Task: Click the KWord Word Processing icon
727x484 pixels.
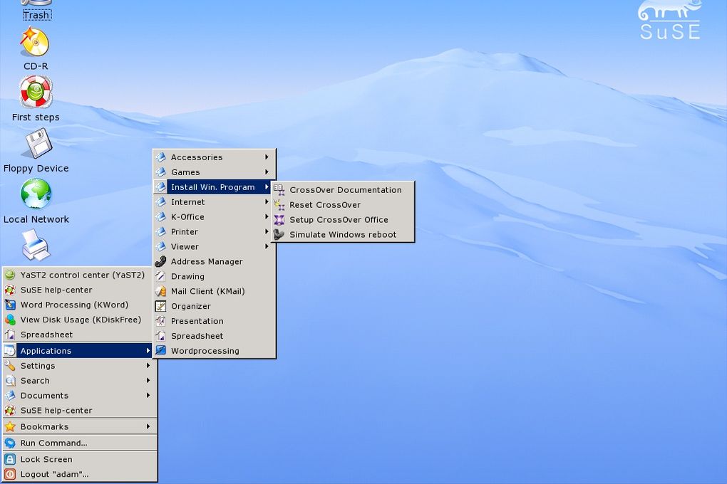Action: click(10, 305)
